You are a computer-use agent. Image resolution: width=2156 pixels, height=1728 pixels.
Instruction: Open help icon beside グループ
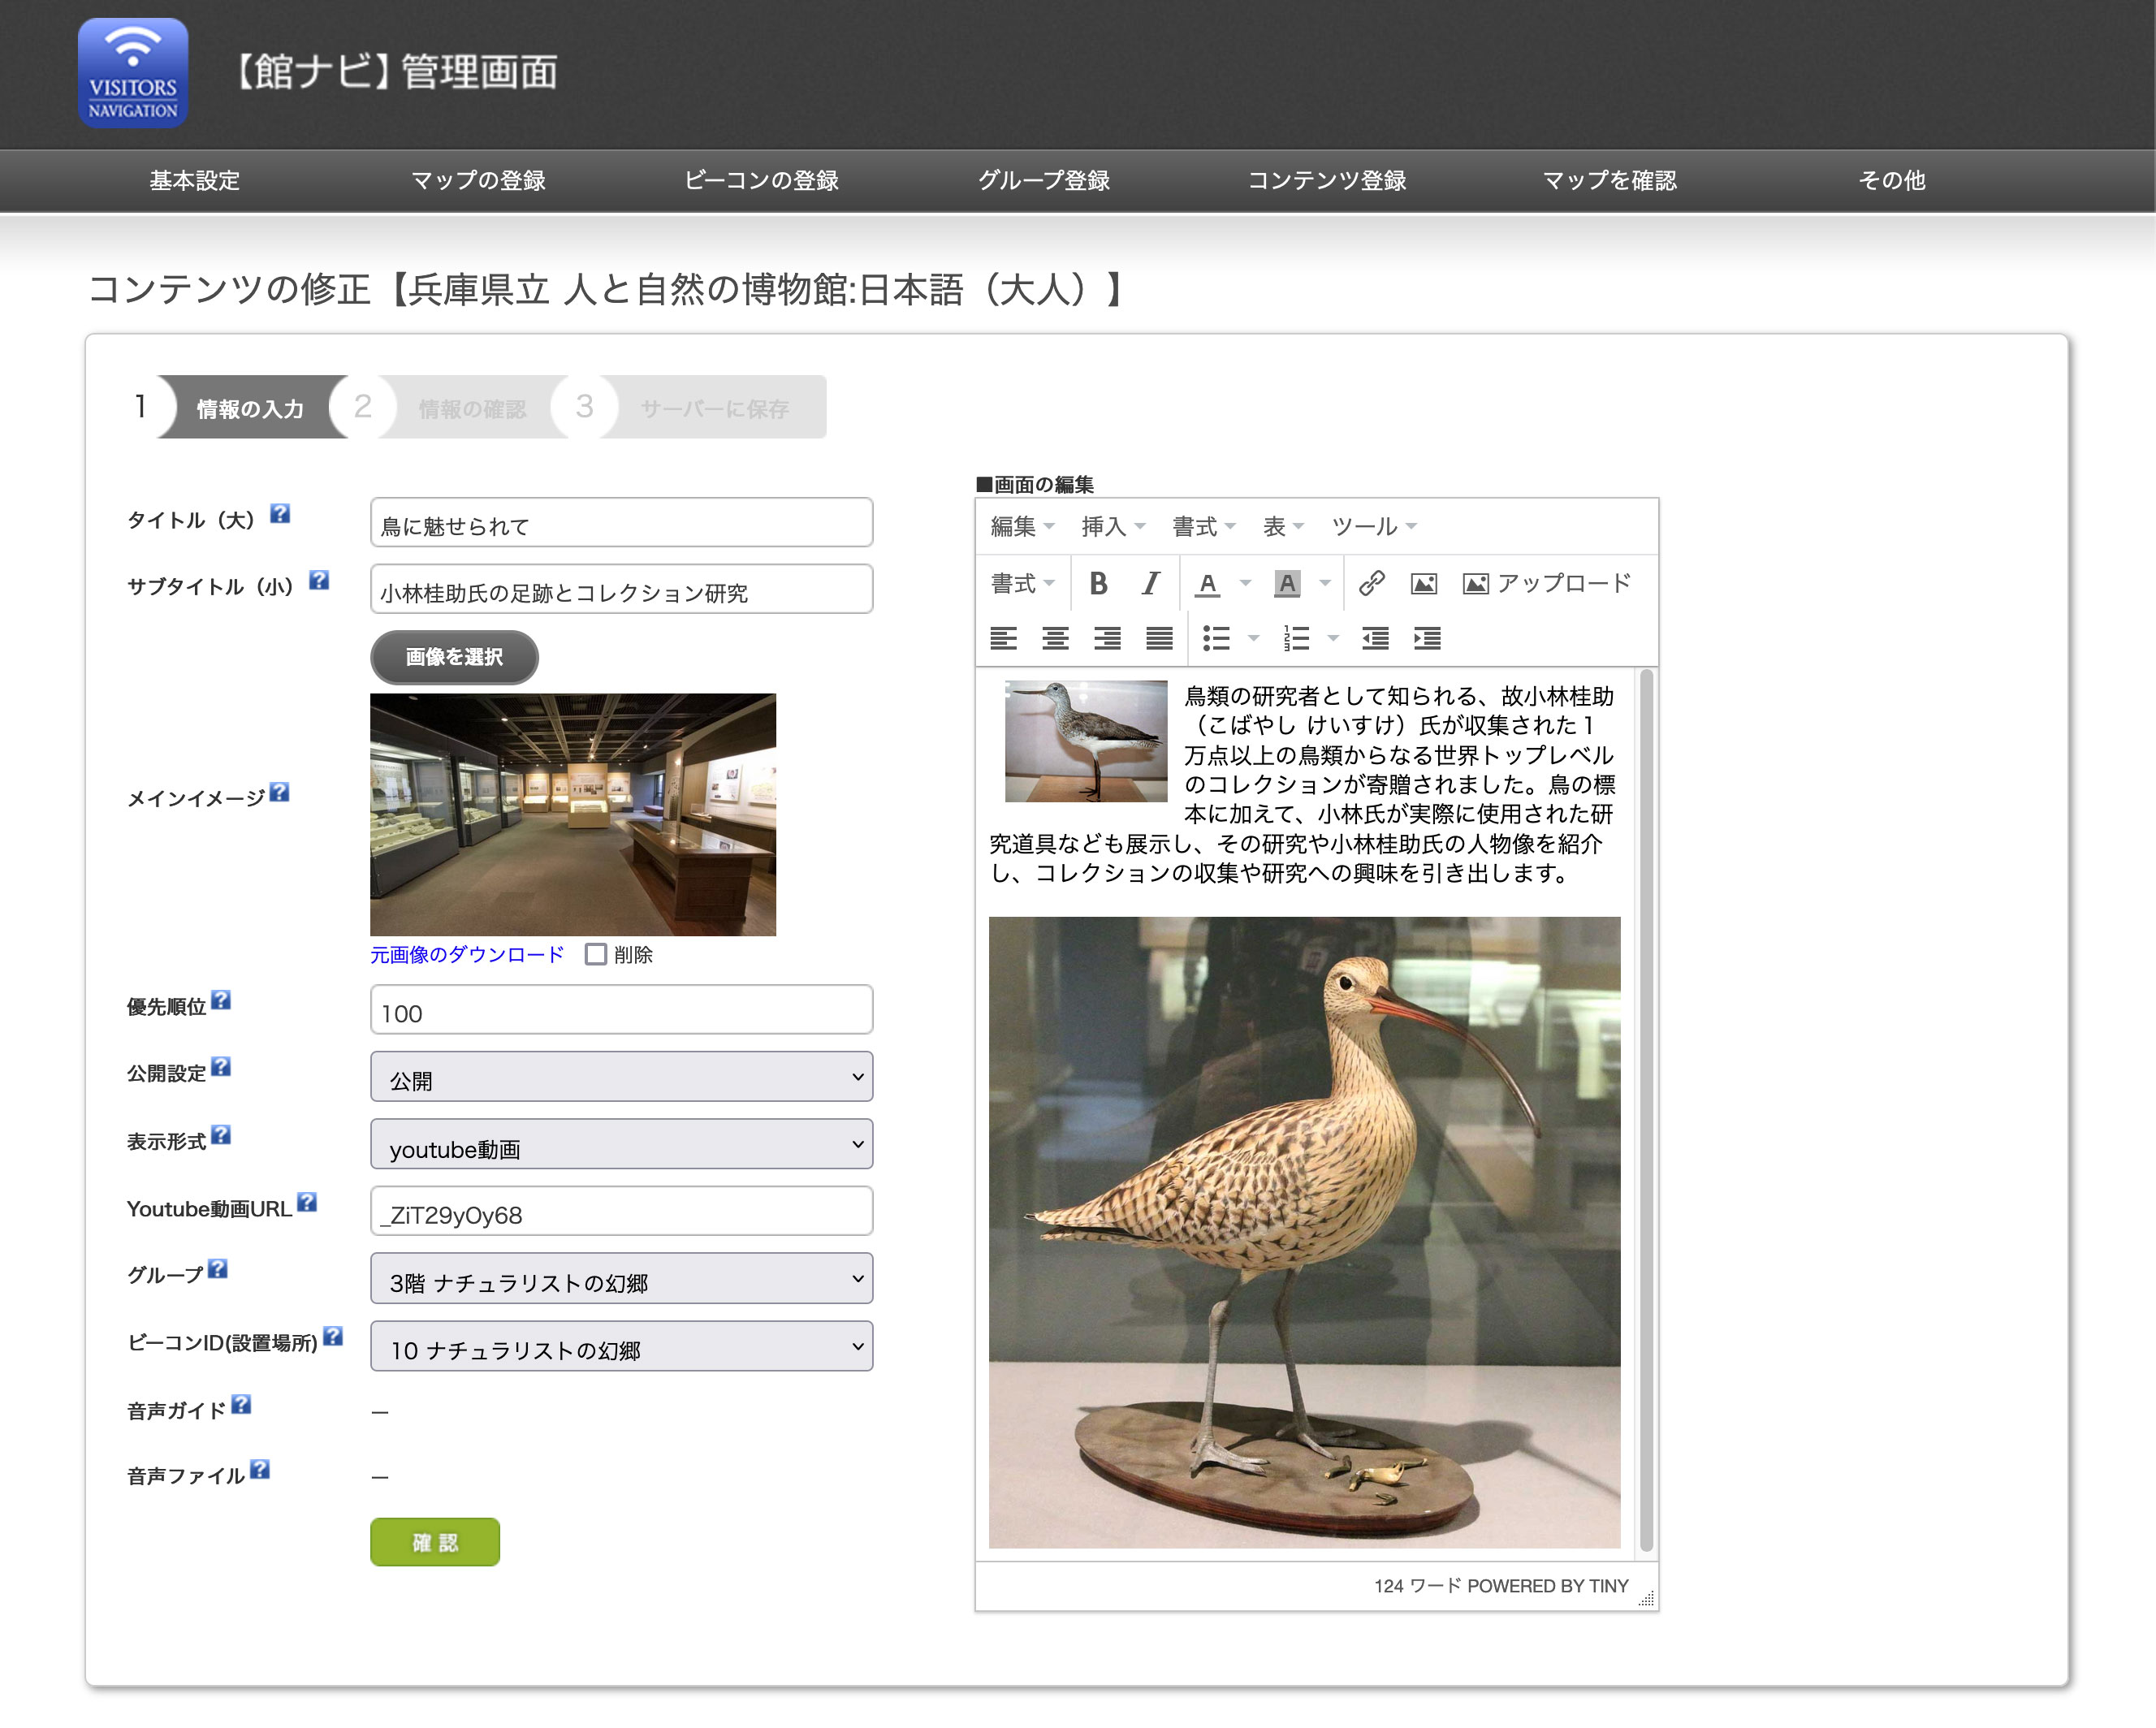click(x=218, y=1269)
